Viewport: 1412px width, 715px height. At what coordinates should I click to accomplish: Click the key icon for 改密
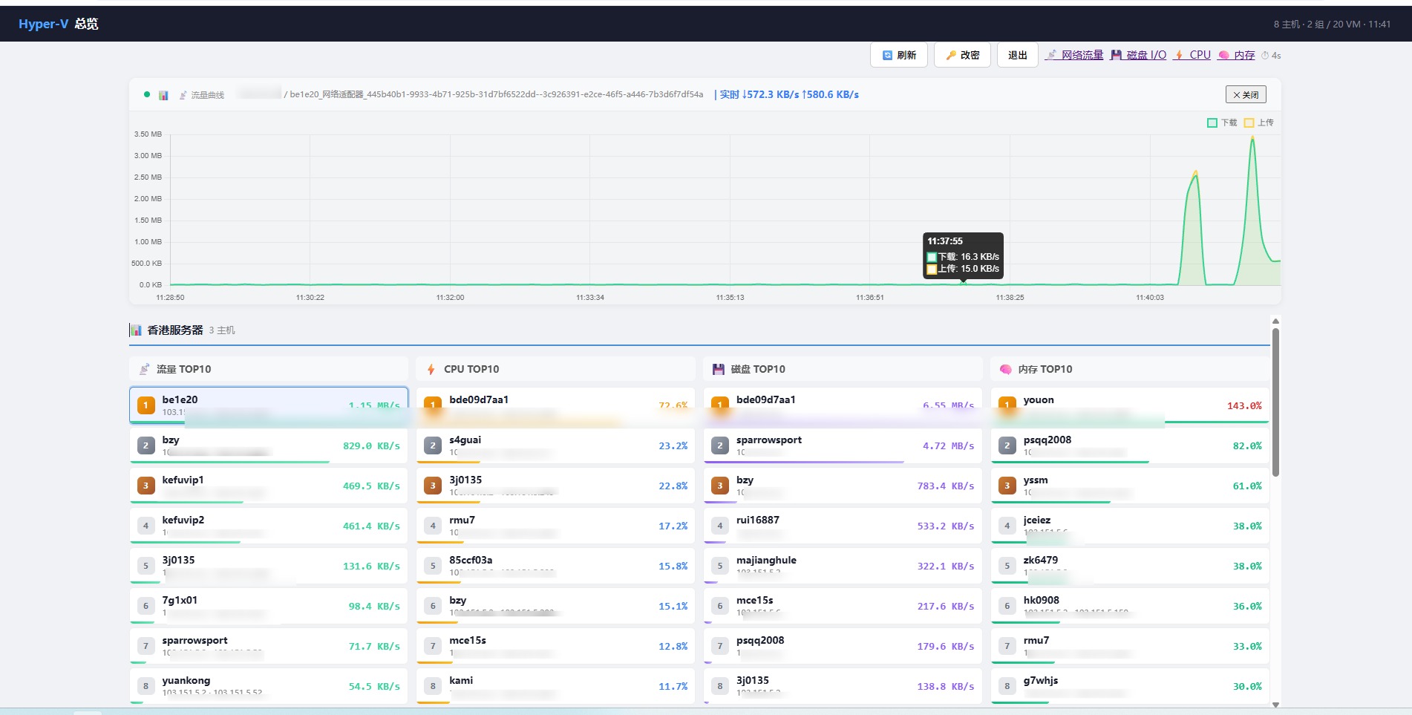point(951,55)
